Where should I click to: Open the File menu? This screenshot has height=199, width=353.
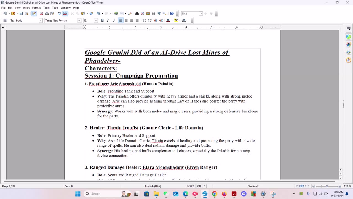(3, 8)
